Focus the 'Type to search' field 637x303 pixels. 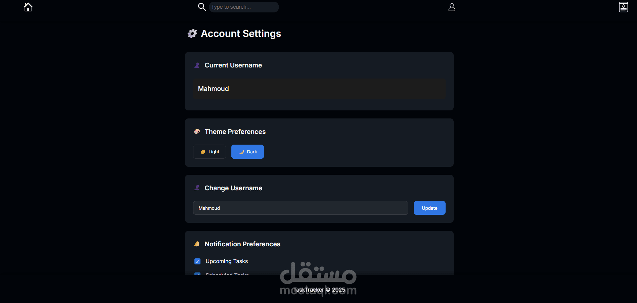[x=244, y=7]
